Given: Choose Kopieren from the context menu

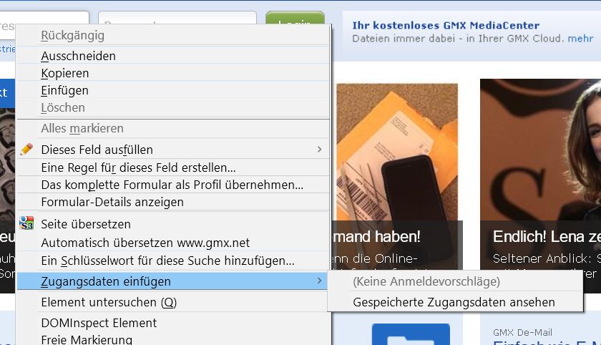Looking at the screenshot, I should [x=173, y=73].
